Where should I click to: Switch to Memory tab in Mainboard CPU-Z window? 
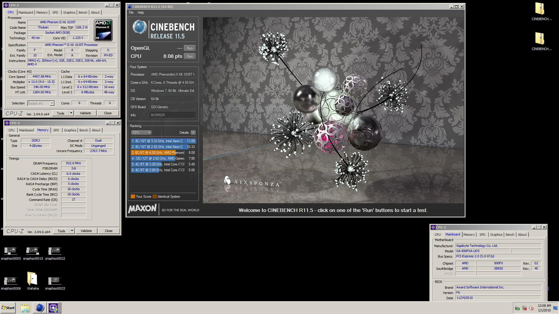[x=469, y=235]
